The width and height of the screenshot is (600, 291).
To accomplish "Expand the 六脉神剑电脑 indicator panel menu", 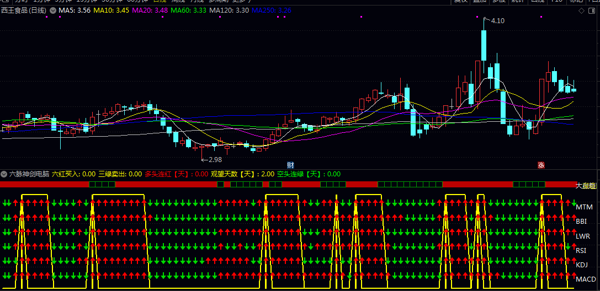I will pyautogui.click(x=4, y=174).
